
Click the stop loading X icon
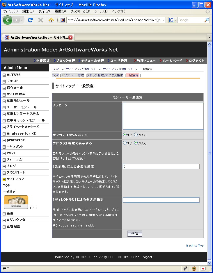coord(41,20)
